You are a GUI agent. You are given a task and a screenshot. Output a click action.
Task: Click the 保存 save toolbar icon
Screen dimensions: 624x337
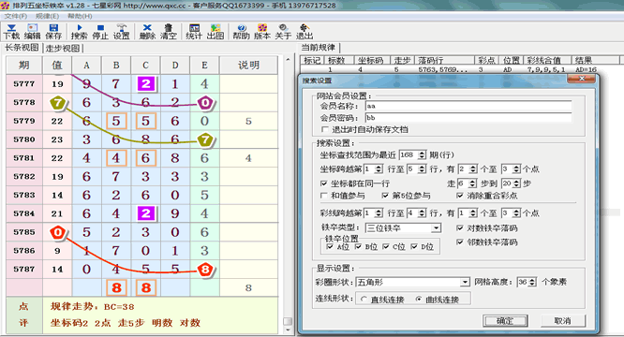pos(52,32)
